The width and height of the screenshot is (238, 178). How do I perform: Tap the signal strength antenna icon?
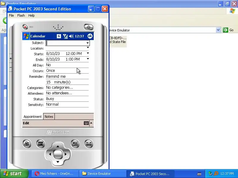[x=65, y=36]
